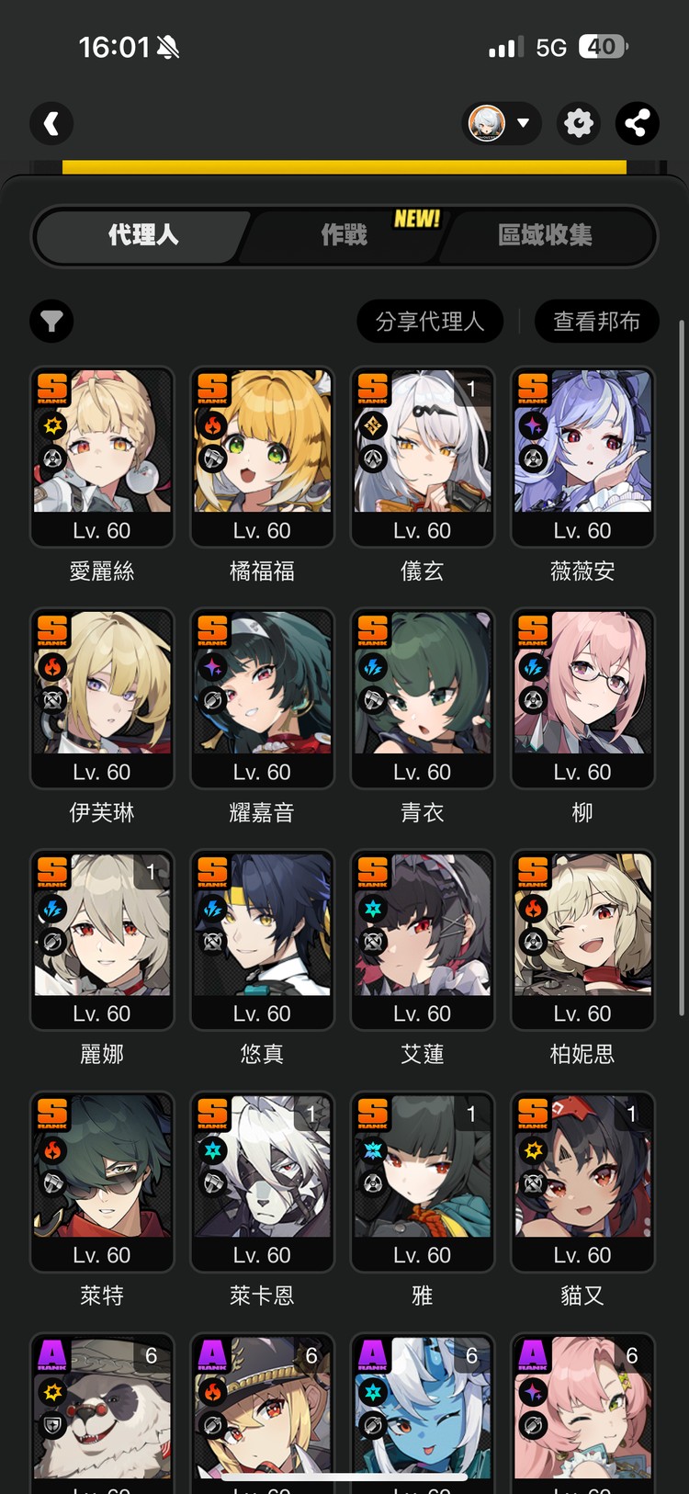Viewport: 689px width, 1494px height.
Task: Open the account avatar selector
Action: 502,123
